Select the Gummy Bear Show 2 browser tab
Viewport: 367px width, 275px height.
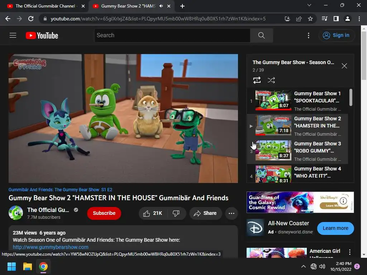[128, 6]
